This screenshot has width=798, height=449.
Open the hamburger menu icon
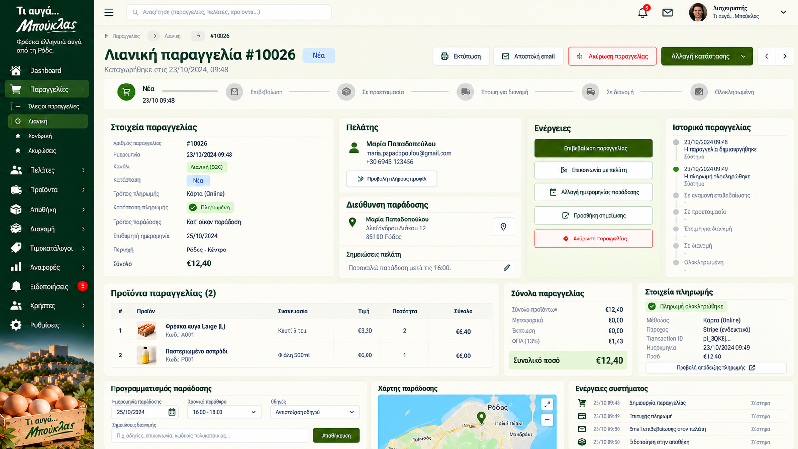(x=109, y=12)
